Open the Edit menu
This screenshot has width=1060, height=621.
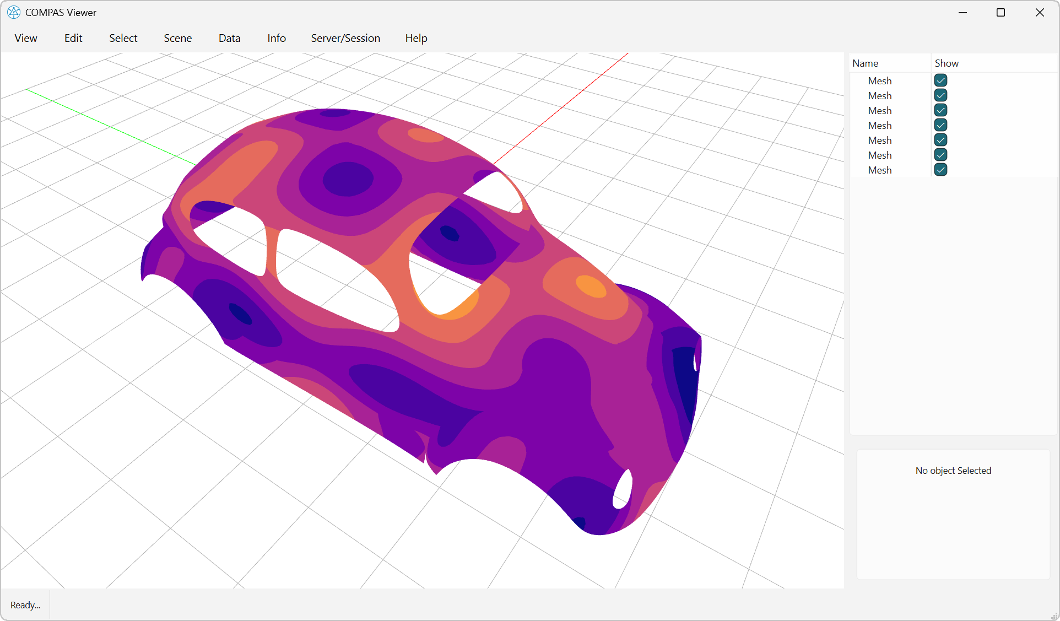click(73, 38)
